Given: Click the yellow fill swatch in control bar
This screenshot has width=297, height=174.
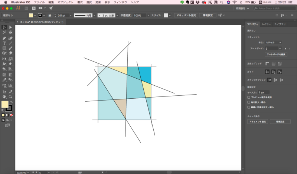Looking at the screenshot, I should [x=31, y=15].
